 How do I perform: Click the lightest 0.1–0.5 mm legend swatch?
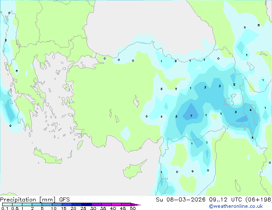(x=7, y=204)
